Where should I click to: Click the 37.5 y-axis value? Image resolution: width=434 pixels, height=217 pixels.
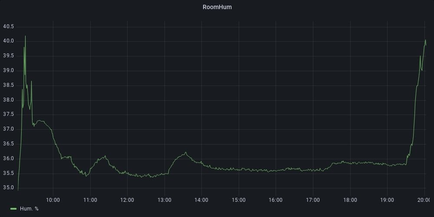tap(9, 115)
